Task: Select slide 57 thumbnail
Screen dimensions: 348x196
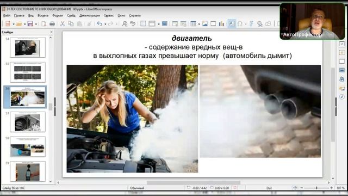Action: [x=28, y=122]
